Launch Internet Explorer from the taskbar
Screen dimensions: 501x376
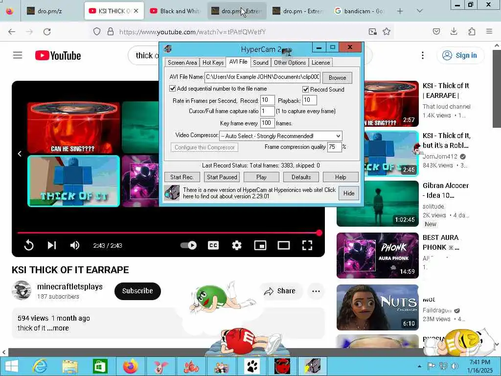coord(40,366)
